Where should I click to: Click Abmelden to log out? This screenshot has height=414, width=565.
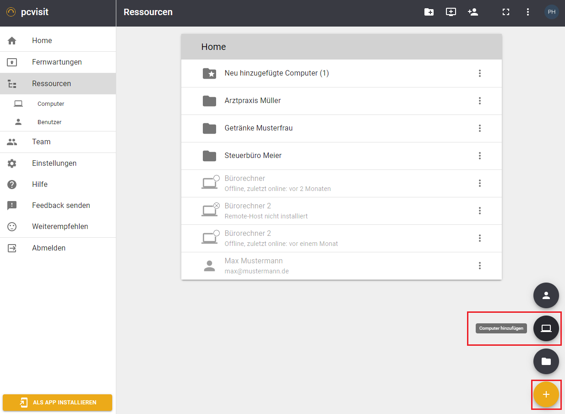point(49,248)
